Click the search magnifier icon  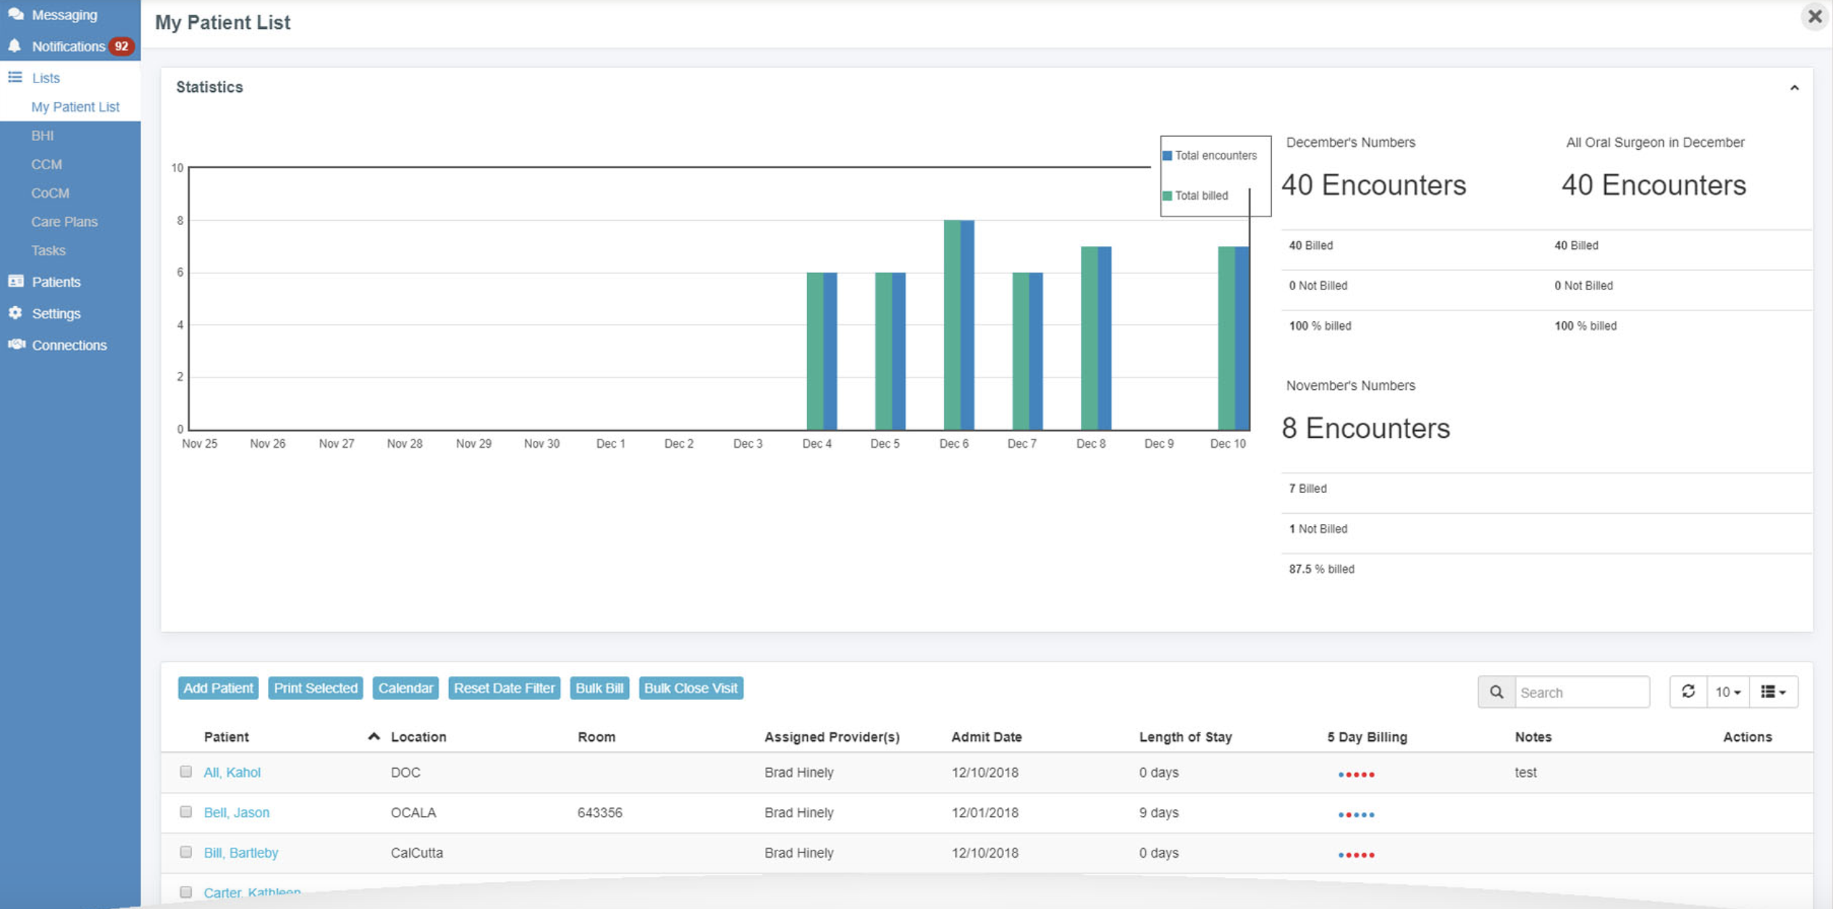pos(1496,692)
